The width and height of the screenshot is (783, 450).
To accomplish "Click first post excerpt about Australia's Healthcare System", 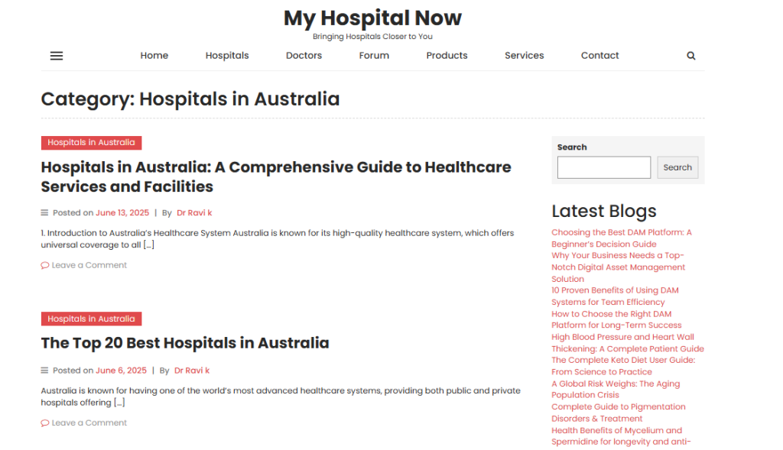I will [x=277, y=239].
